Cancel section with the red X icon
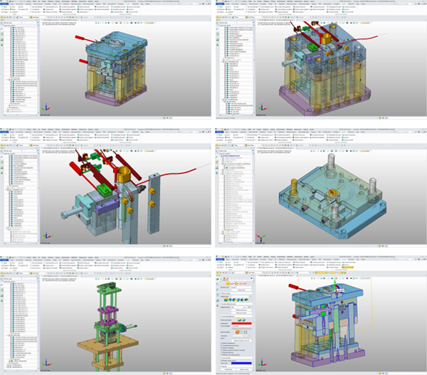 tap(224, 278)
